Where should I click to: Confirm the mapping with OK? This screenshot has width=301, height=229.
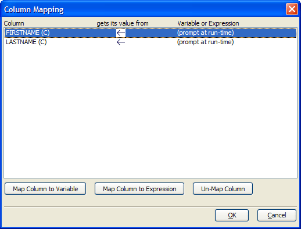pos(232,215)
